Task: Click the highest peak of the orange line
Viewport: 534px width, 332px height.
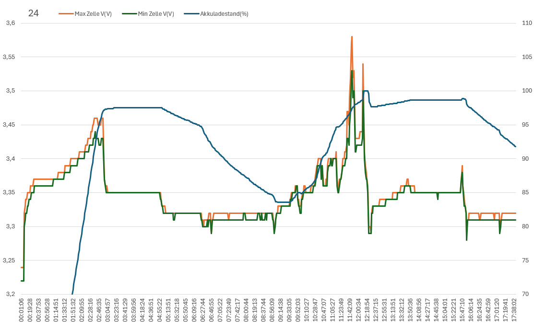Action: click(352, 37)
